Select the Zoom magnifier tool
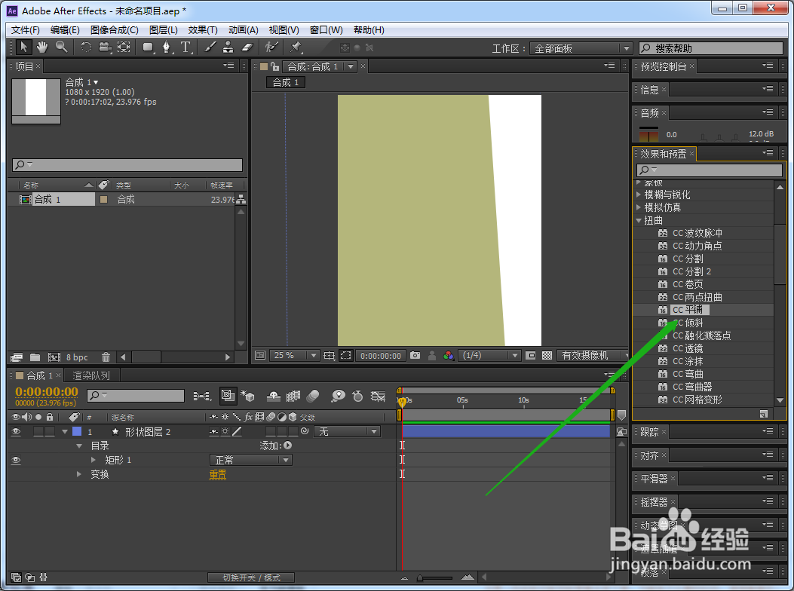This screenshot has width=794, height=591. tap(61, 47)
